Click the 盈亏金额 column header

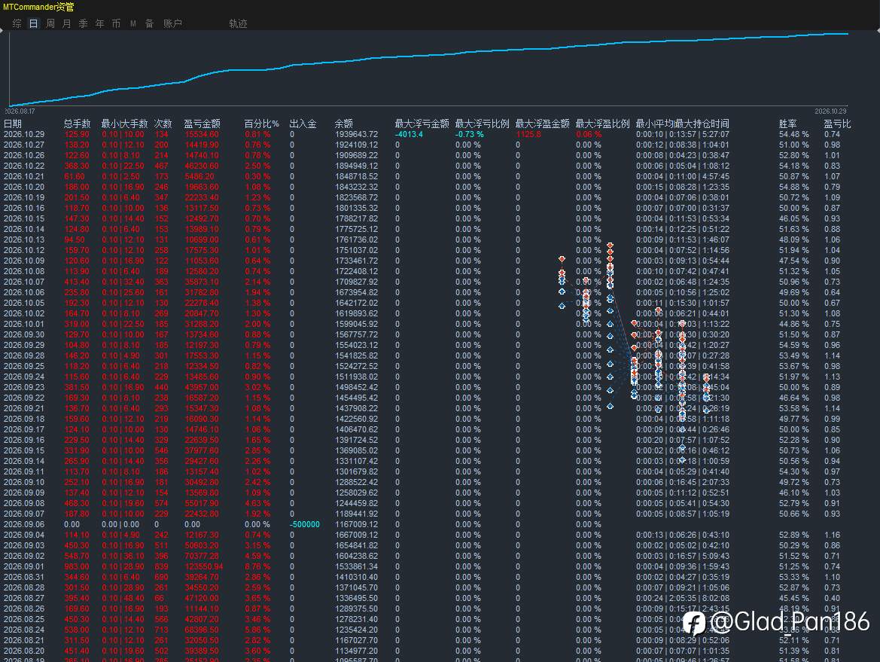click(202, 124)
